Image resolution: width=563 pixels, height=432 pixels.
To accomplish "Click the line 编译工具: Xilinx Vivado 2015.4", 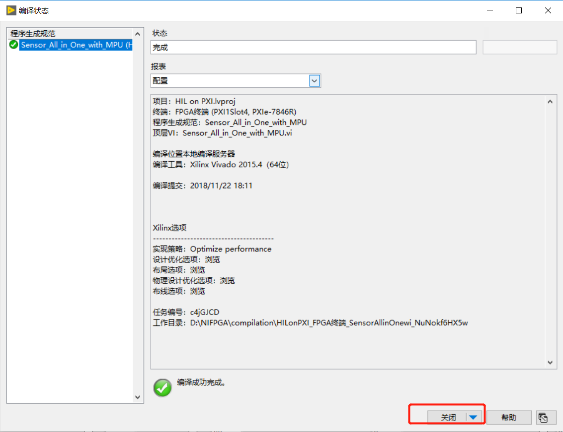I will point(221,165).
